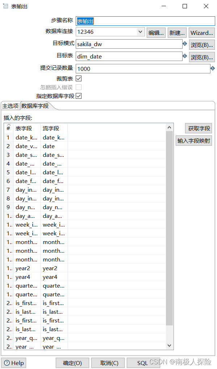This screenshot has width=217, height=369.
Task: Toggle the 裁剪表 checkbox
Action: tap(79, 78)
